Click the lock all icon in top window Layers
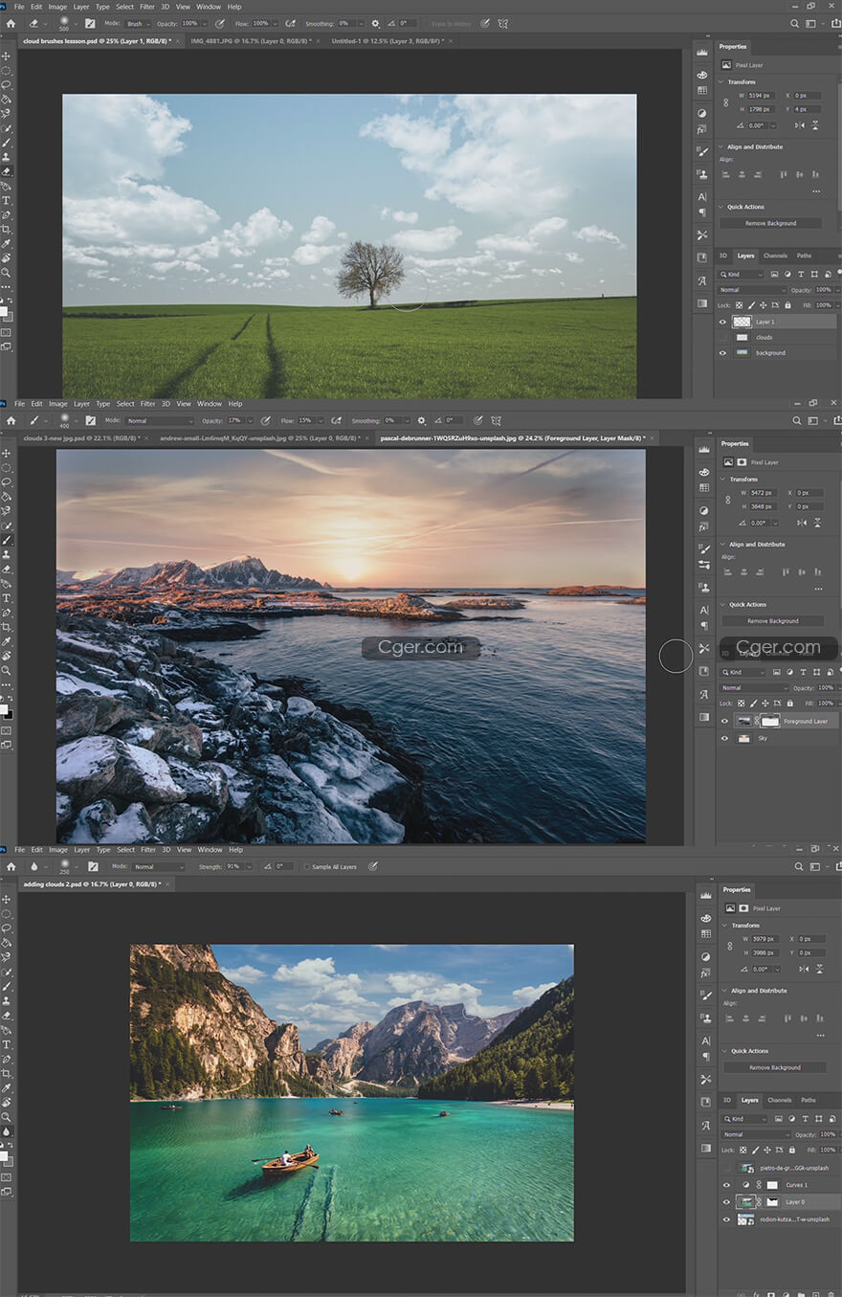The width and height of the screenshot is (842, 1297). 787,304
